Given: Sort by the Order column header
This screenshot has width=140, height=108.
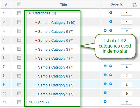Looking at the screenshot, I should tap(115, 4).
